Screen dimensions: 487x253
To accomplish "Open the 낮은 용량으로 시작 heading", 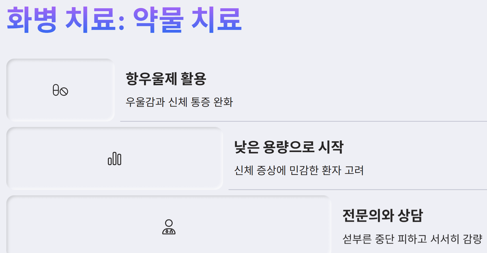I will 289,147.
